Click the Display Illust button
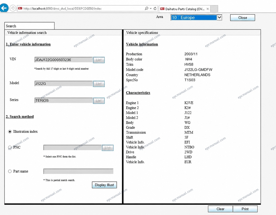 tap(104, 185)
